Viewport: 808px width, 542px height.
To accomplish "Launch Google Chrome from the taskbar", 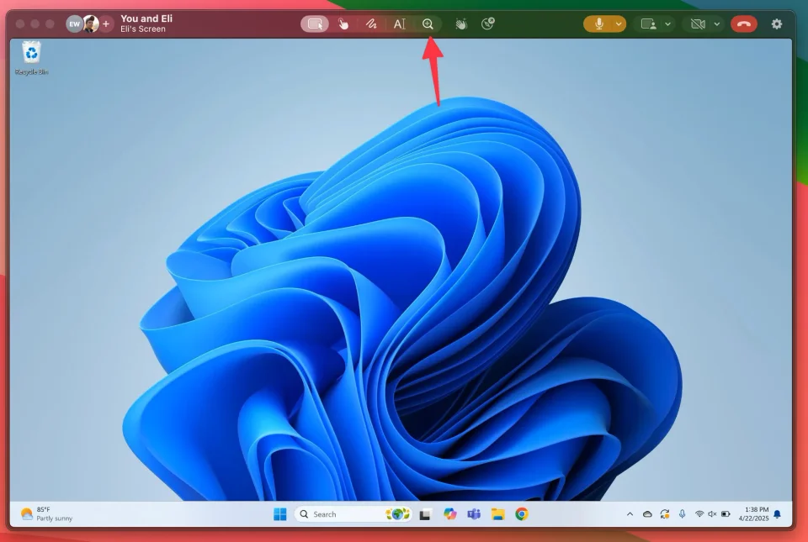I will pyautogui.click(x=522, y=513).
